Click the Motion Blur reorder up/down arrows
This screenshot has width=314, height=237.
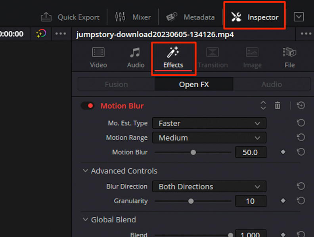click(263, 105)
